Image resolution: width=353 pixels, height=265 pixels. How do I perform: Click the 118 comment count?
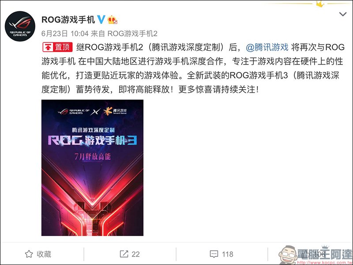pyautogui.click(x=228, y=254)
